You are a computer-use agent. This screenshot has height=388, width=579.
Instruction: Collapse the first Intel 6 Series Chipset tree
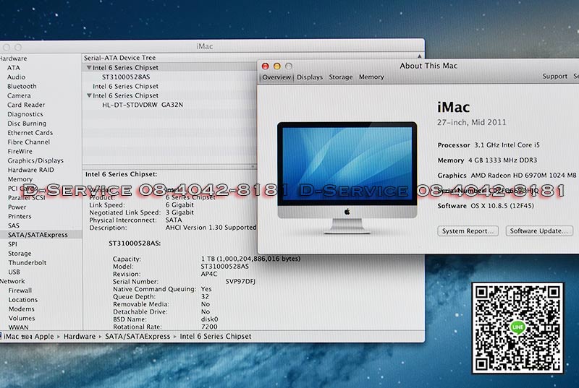click(x=89, y=68)
